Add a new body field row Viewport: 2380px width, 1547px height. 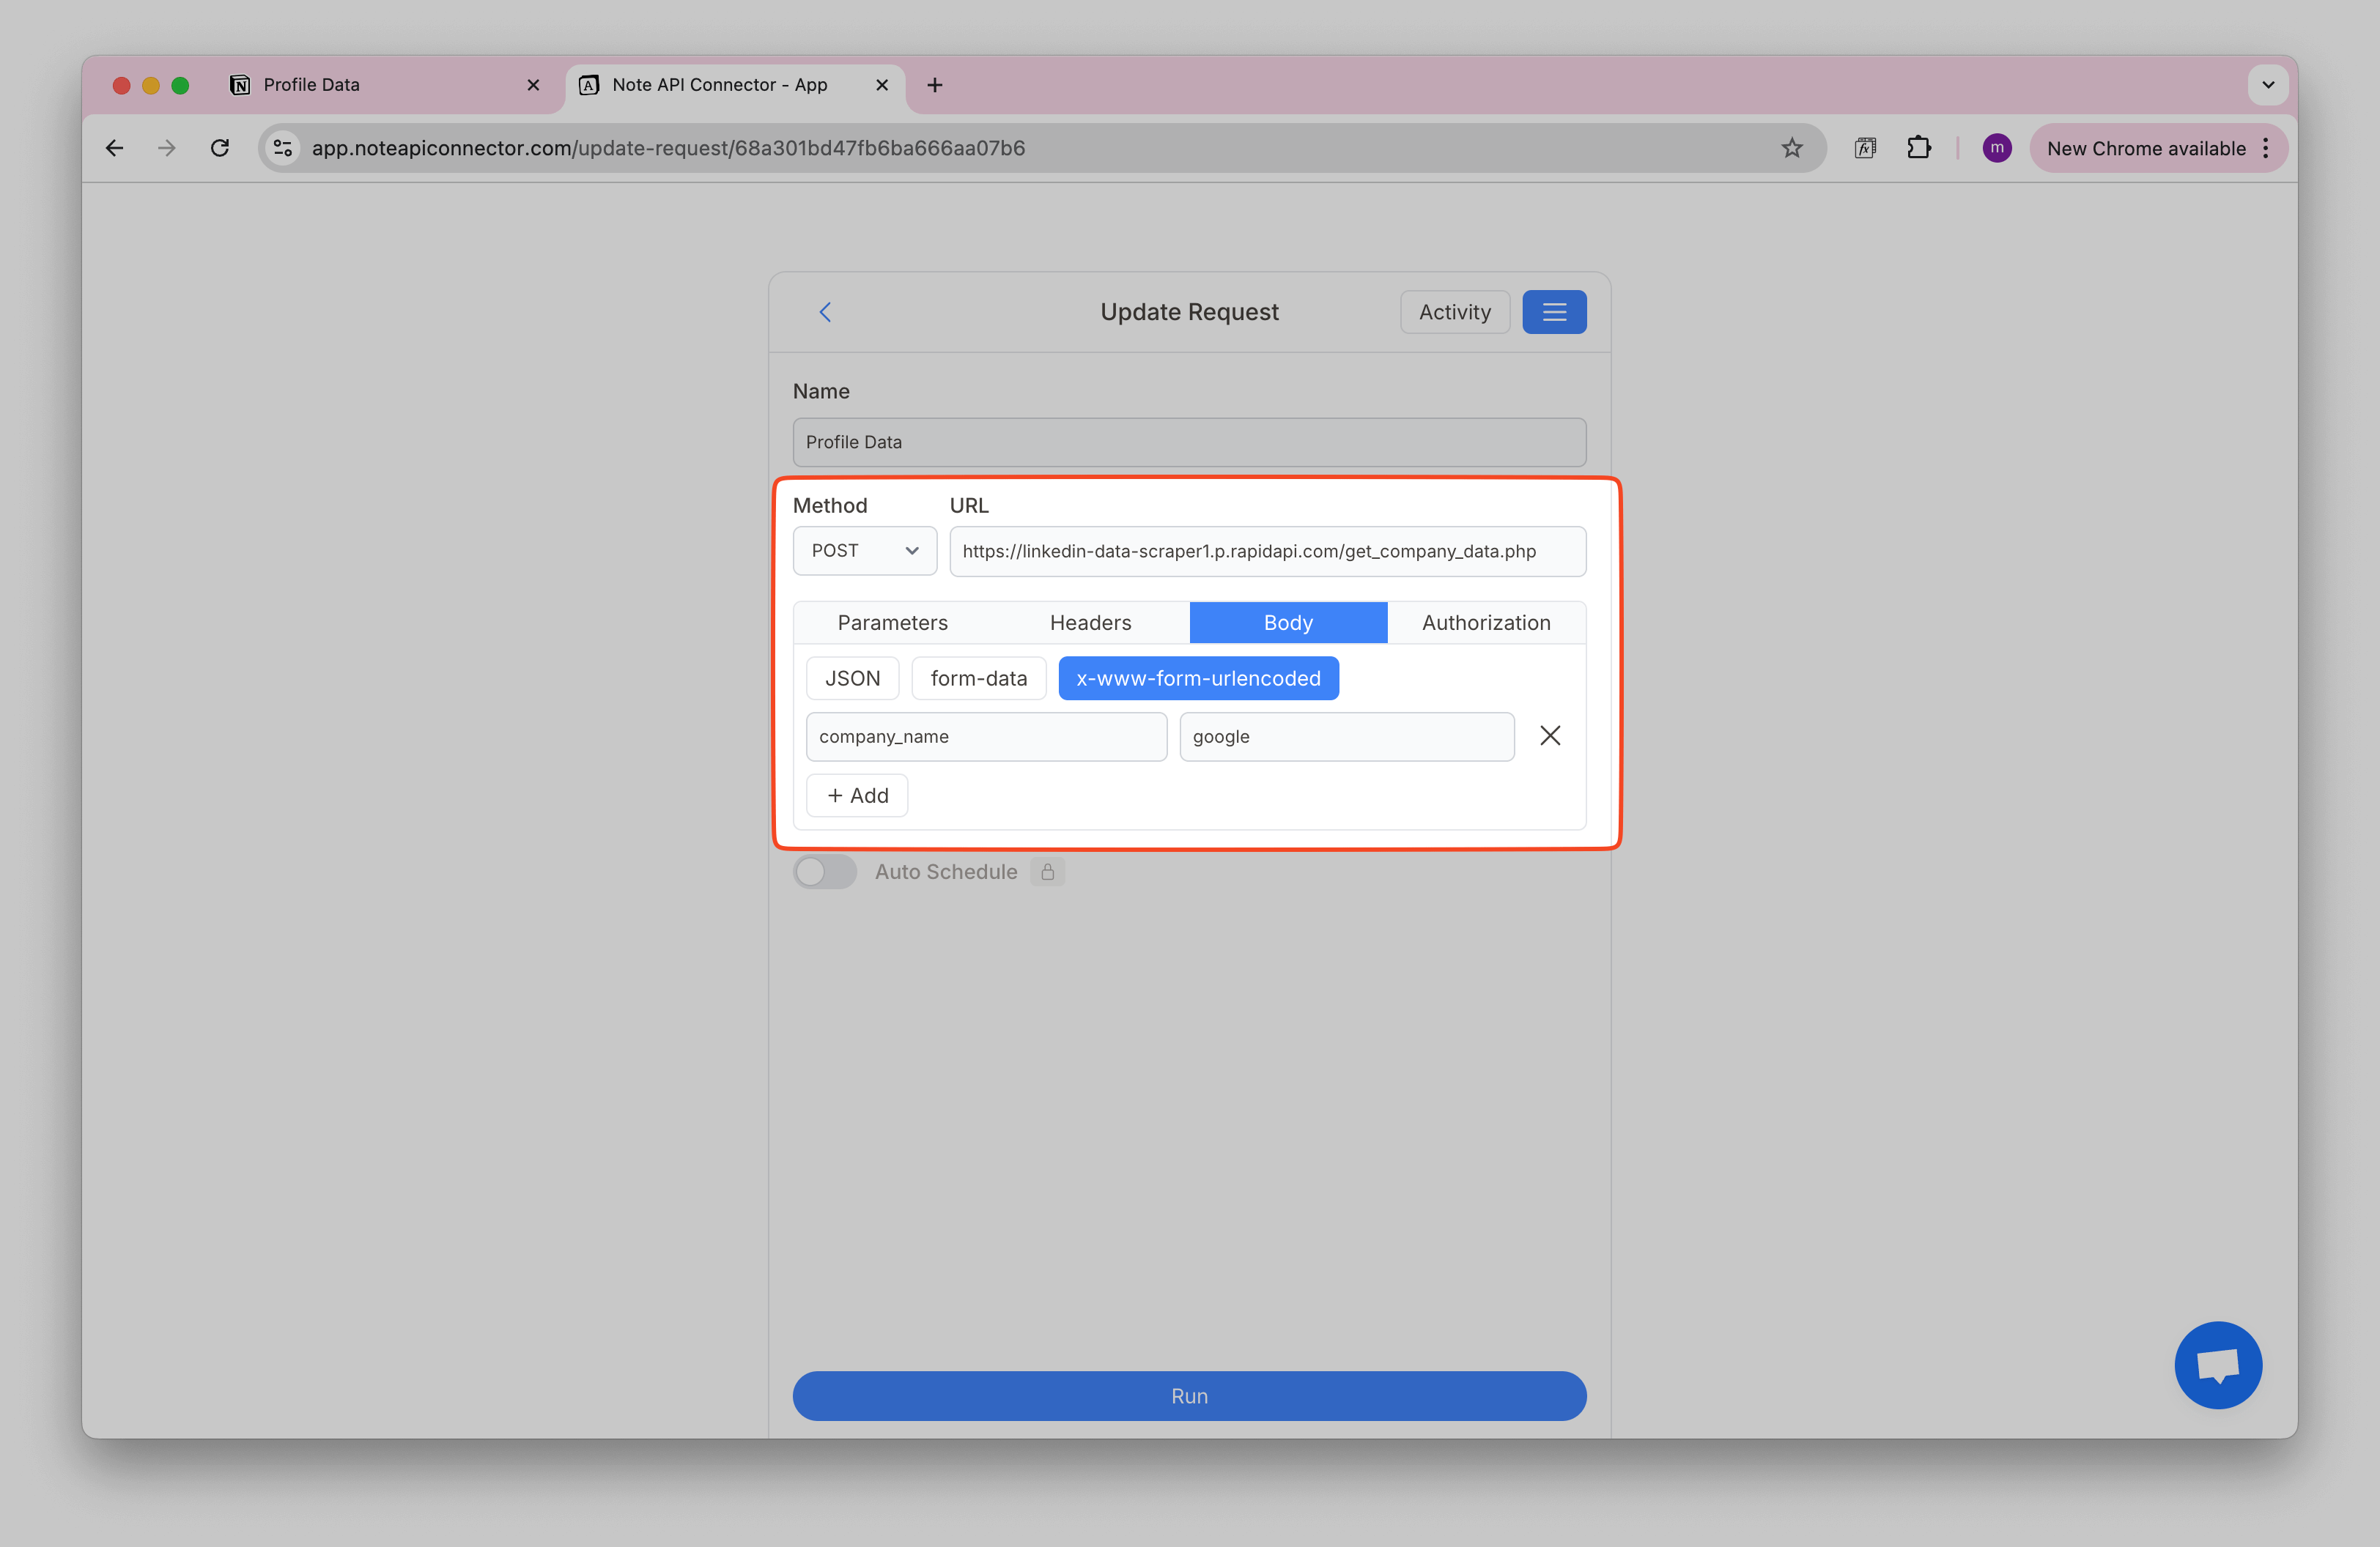(857, 795)
